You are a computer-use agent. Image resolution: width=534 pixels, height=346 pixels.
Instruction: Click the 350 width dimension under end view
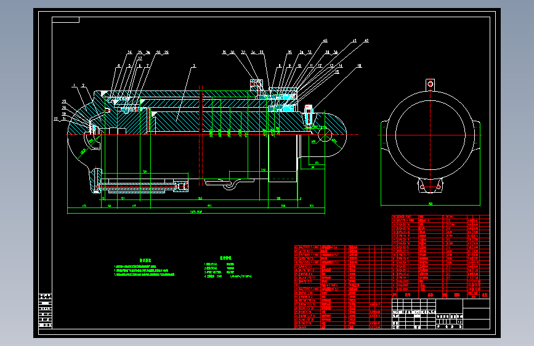[431, 204]
